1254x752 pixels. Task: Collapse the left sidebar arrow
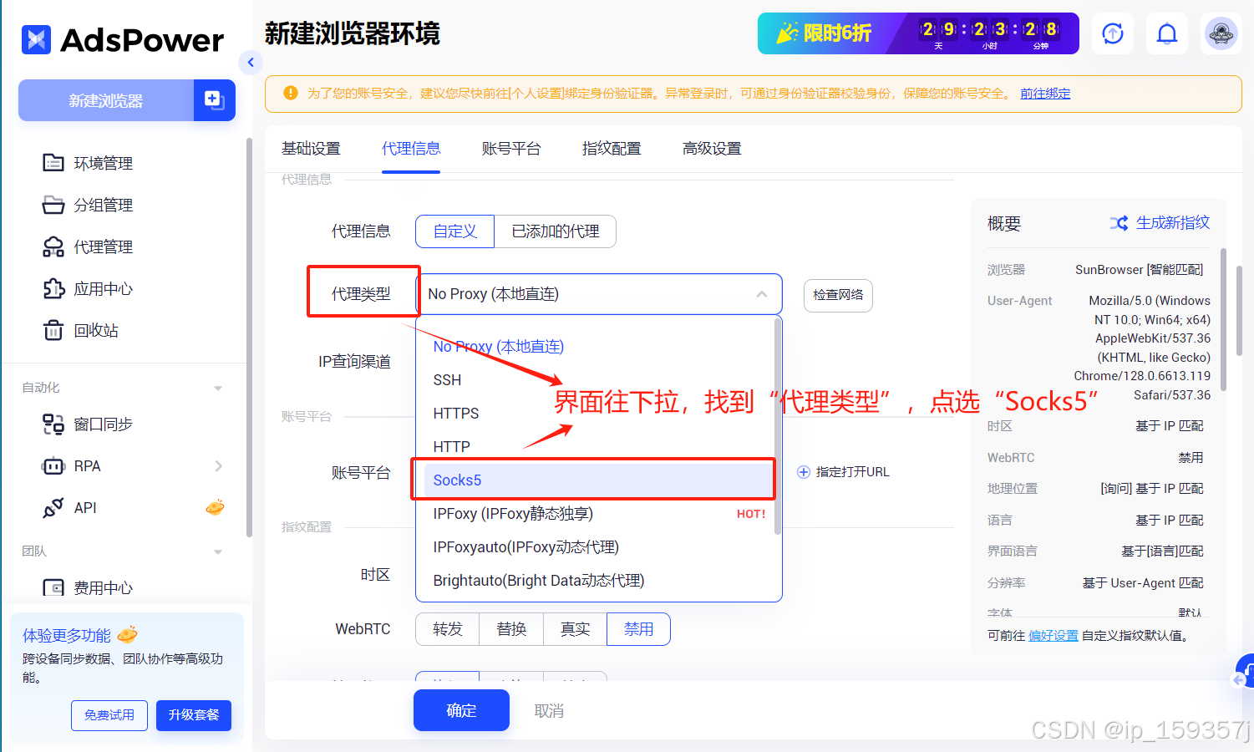pyautogui.click(x=251, y=62)
